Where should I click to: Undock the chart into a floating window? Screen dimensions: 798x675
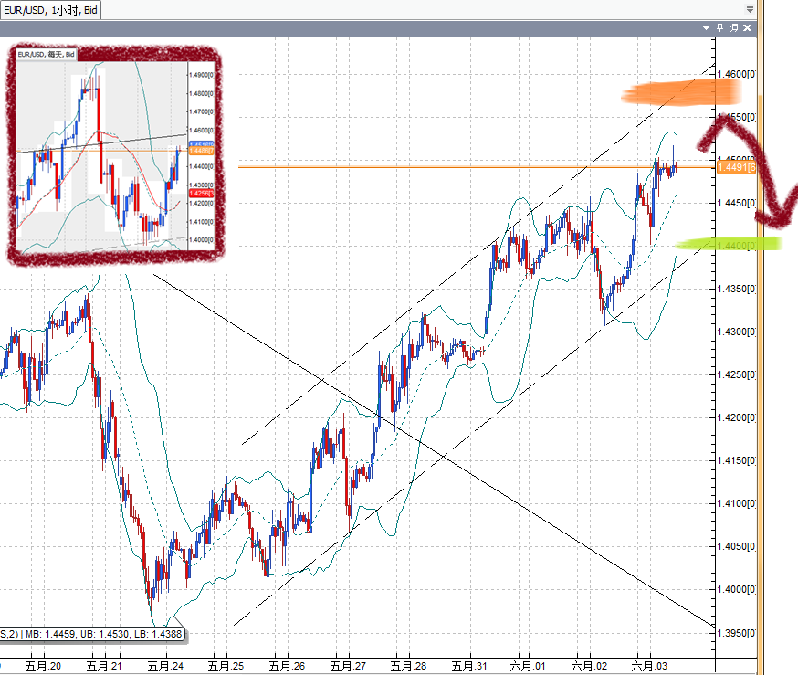point(734,28)
